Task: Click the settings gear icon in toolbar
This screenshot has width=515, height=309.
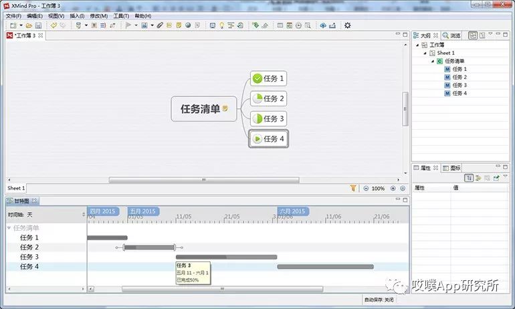Action: coord(347,25)
